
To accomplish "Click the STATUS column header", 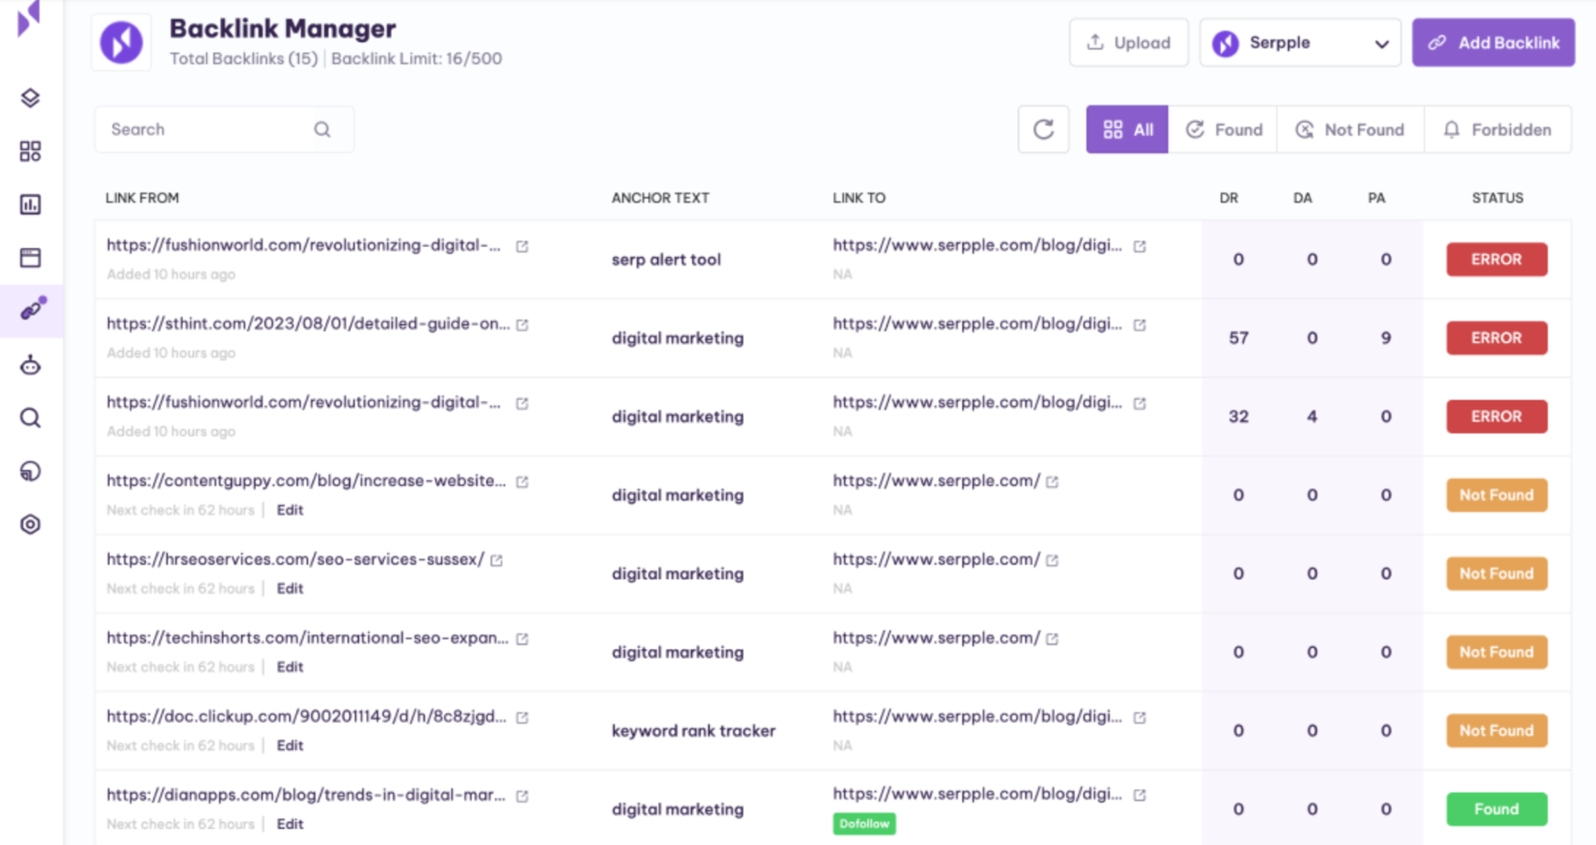I will tap(1497, 198).
